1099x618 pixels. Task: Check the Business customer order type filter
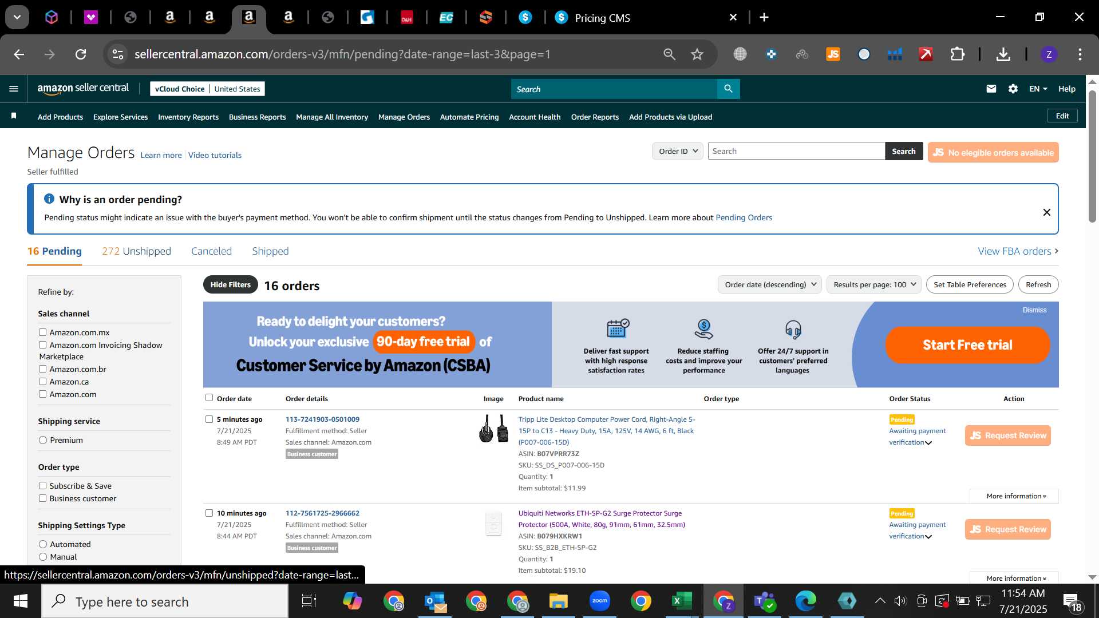(x=42, y=498)
